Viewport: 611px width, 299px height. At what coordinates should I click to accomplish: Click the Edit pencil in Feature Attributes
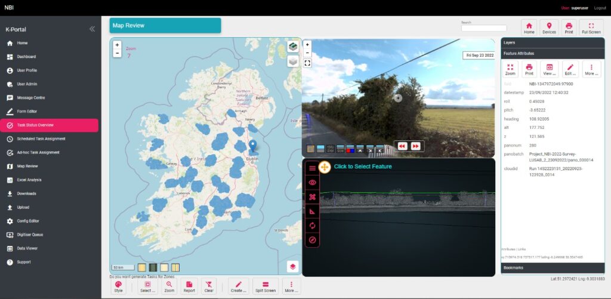570,69
